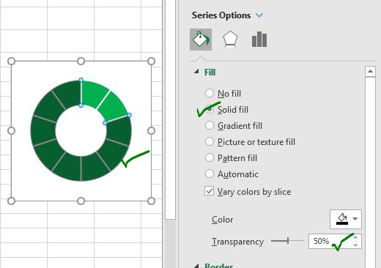Select Picture or texture fill option

[x=210, y=141]
